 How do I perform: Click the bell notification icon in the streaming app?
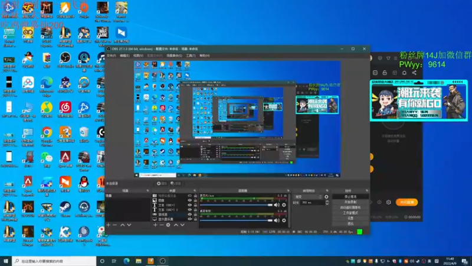[x=404, y=73]
